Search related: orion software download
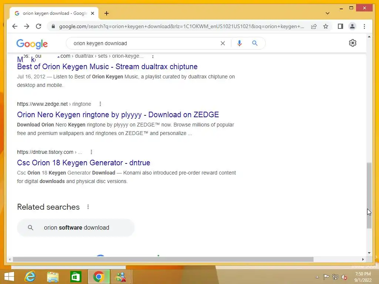This screenshot has height=284, width=379. (x=76, y=227)
